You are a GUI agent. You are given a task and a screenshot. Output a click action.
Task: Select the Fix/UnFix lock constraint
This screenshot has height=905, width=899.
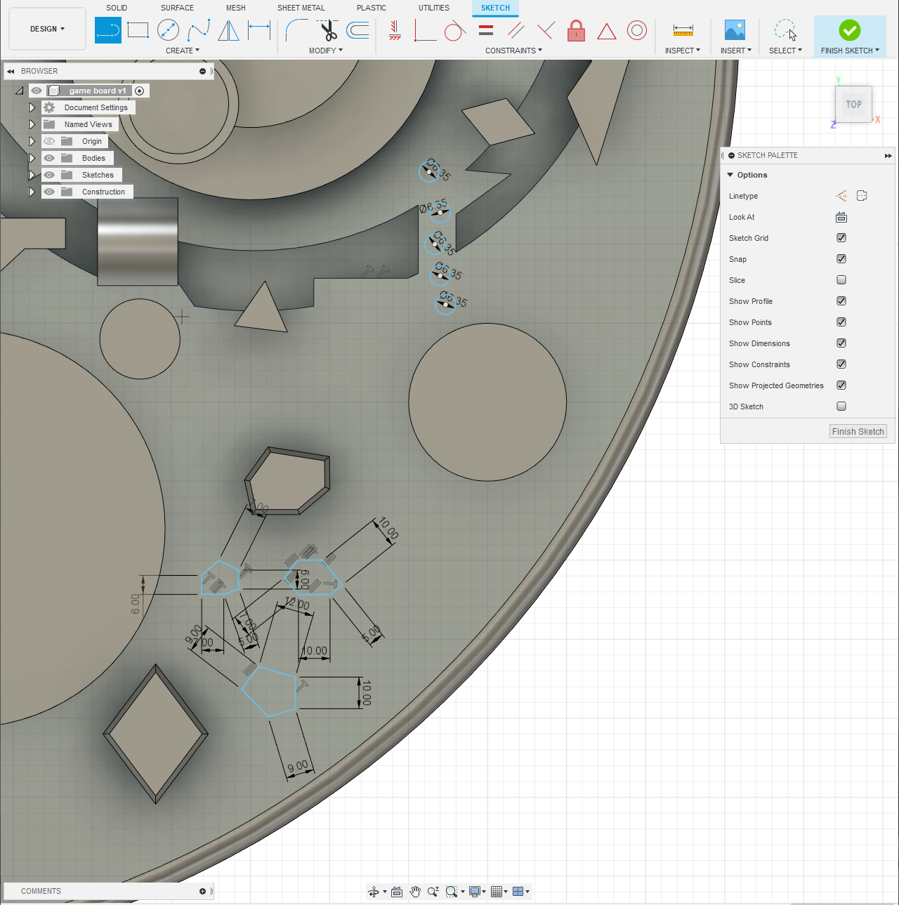tap(576, 30)
